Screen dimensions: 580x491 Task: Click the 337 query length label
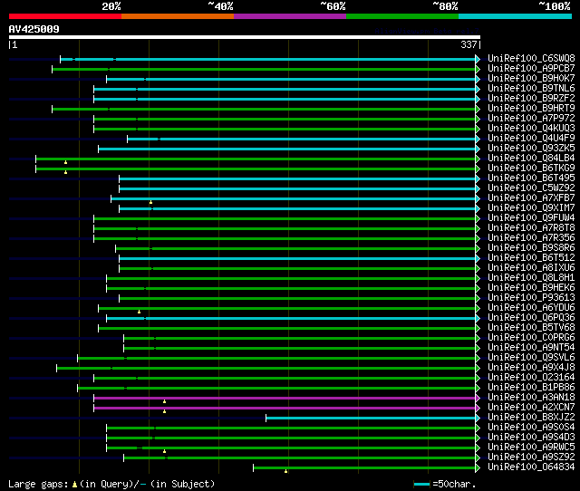pyautogui.click(x=469, y=44)
